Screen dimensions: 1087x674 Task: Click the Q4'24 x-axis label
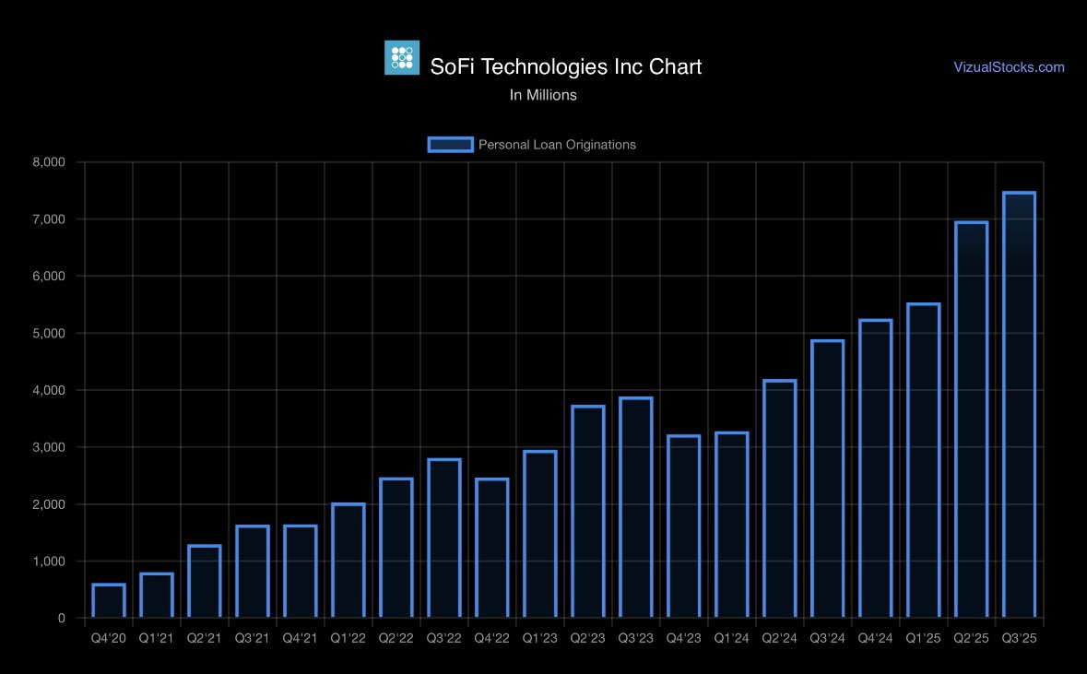876,638
